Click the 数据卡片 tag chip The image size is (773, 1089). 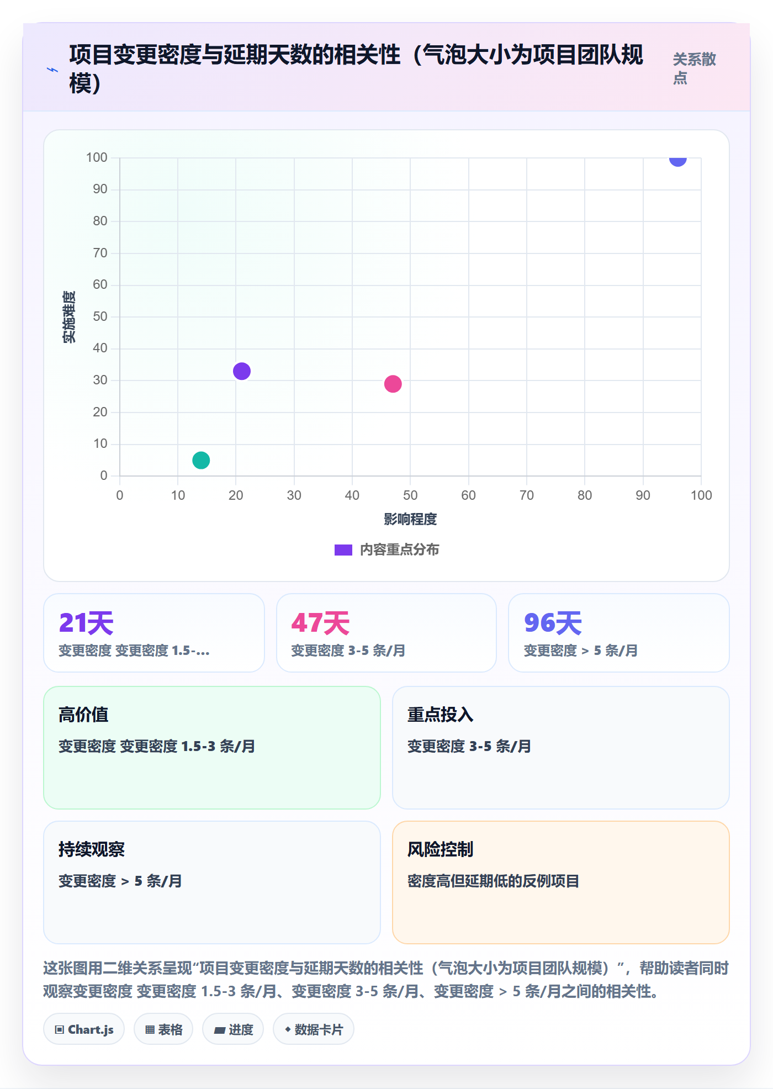[314, 1029]
